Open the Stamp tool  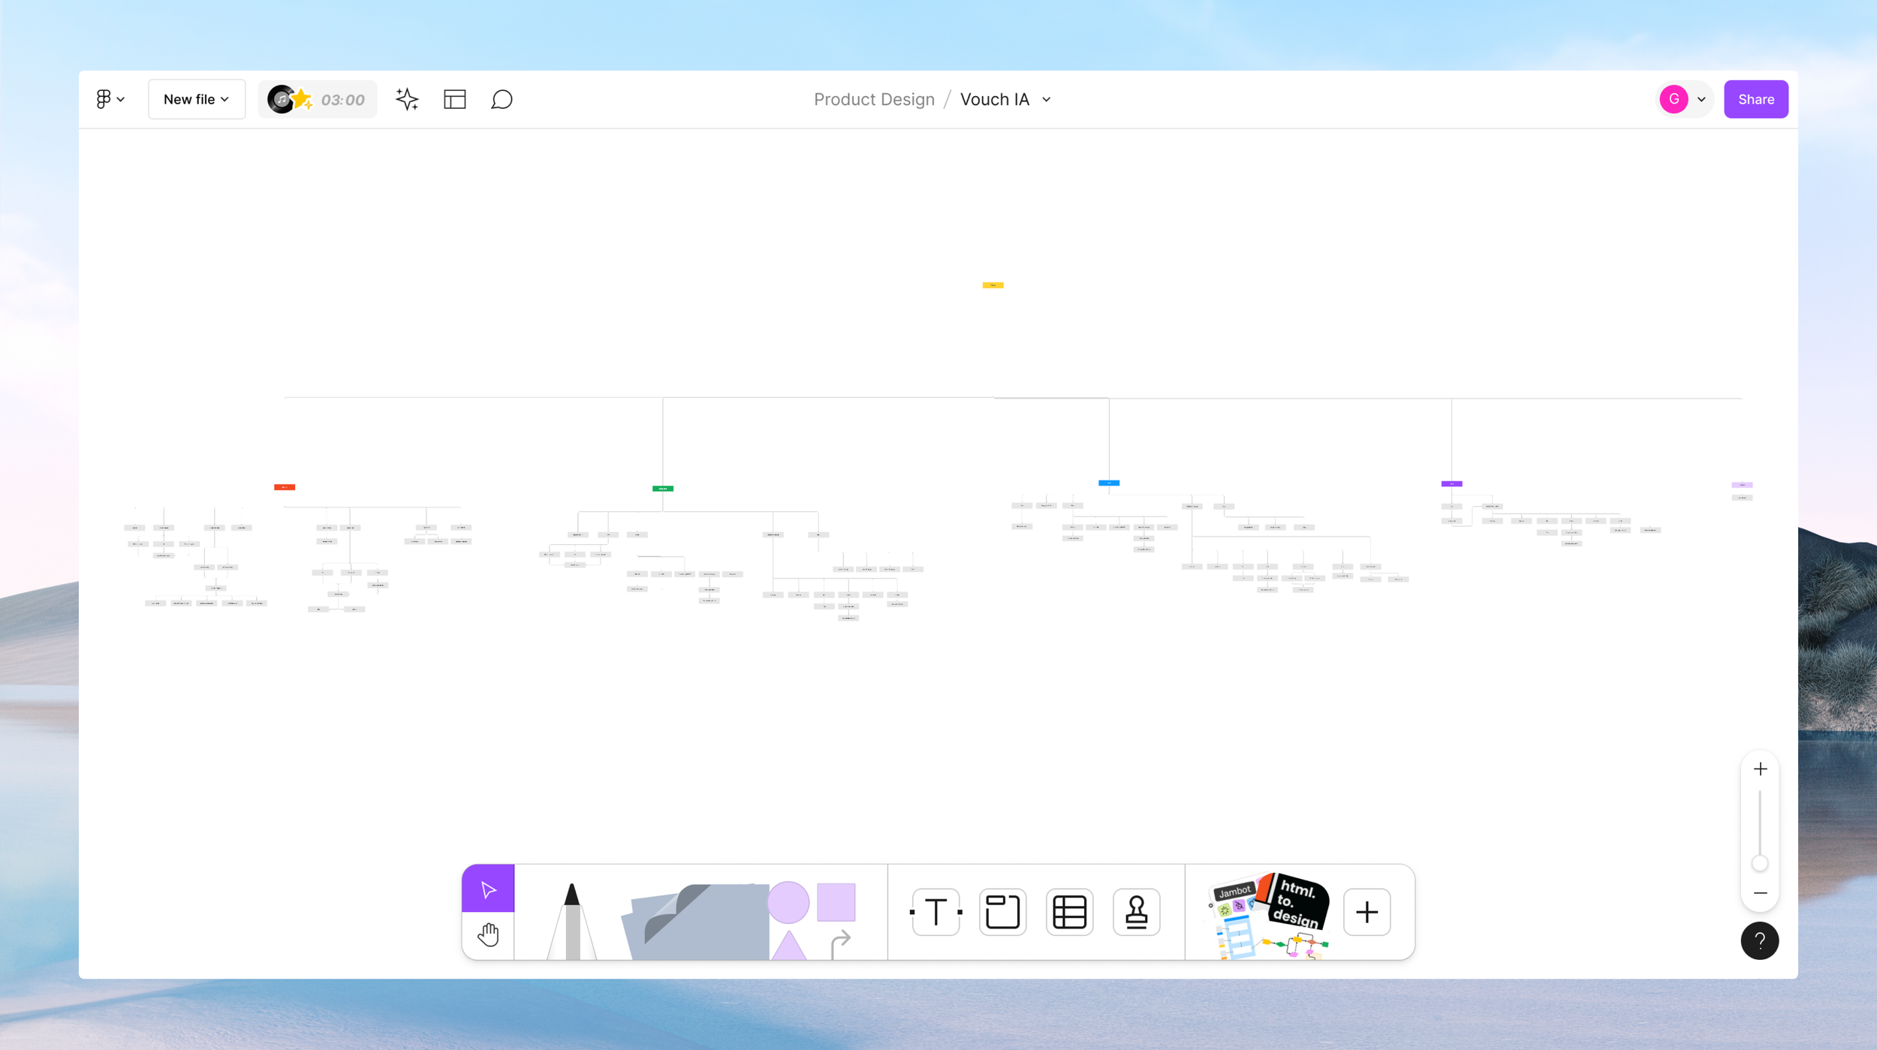click(x=1136, y=912)
